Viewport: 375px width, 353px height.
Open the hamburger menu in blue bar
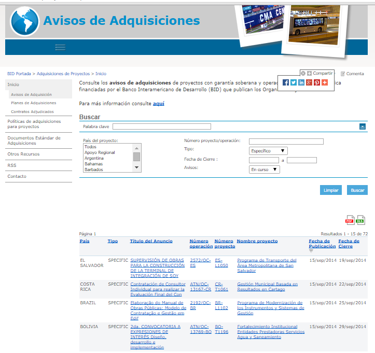point(60,47)
